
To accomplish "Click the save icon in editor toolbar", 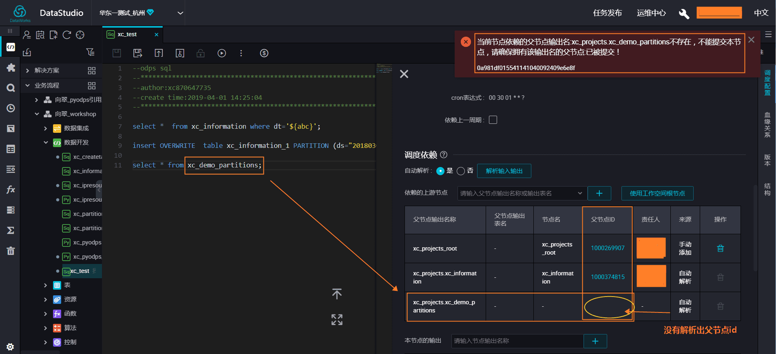I will [x=117, y=53].
